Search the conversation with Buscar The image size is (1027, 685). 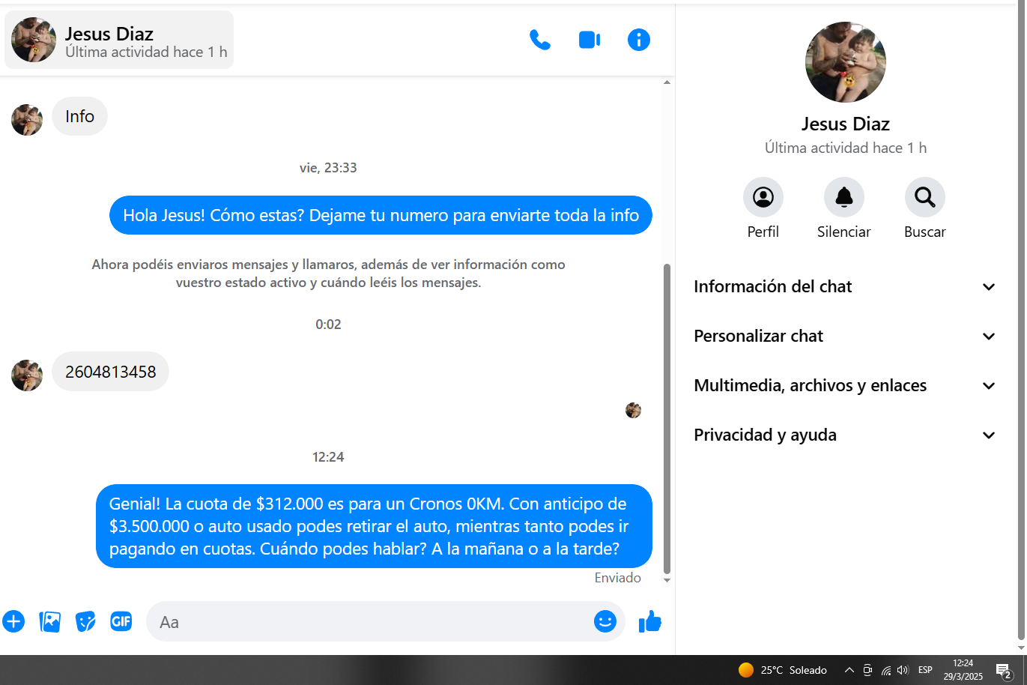pyautogui.click(x=924, y=198)
